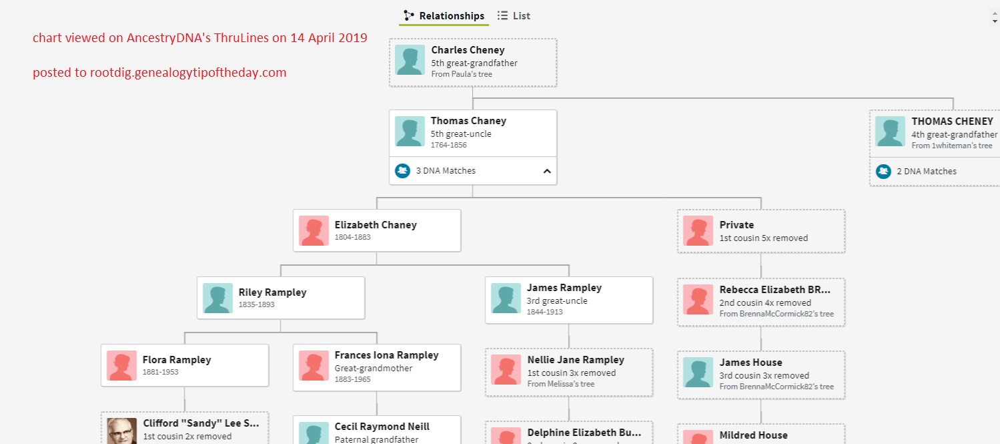Viewport: 1000px width, 444px height.
Task: Click James Rampley's profile silhouette
Action: (506, 298)
